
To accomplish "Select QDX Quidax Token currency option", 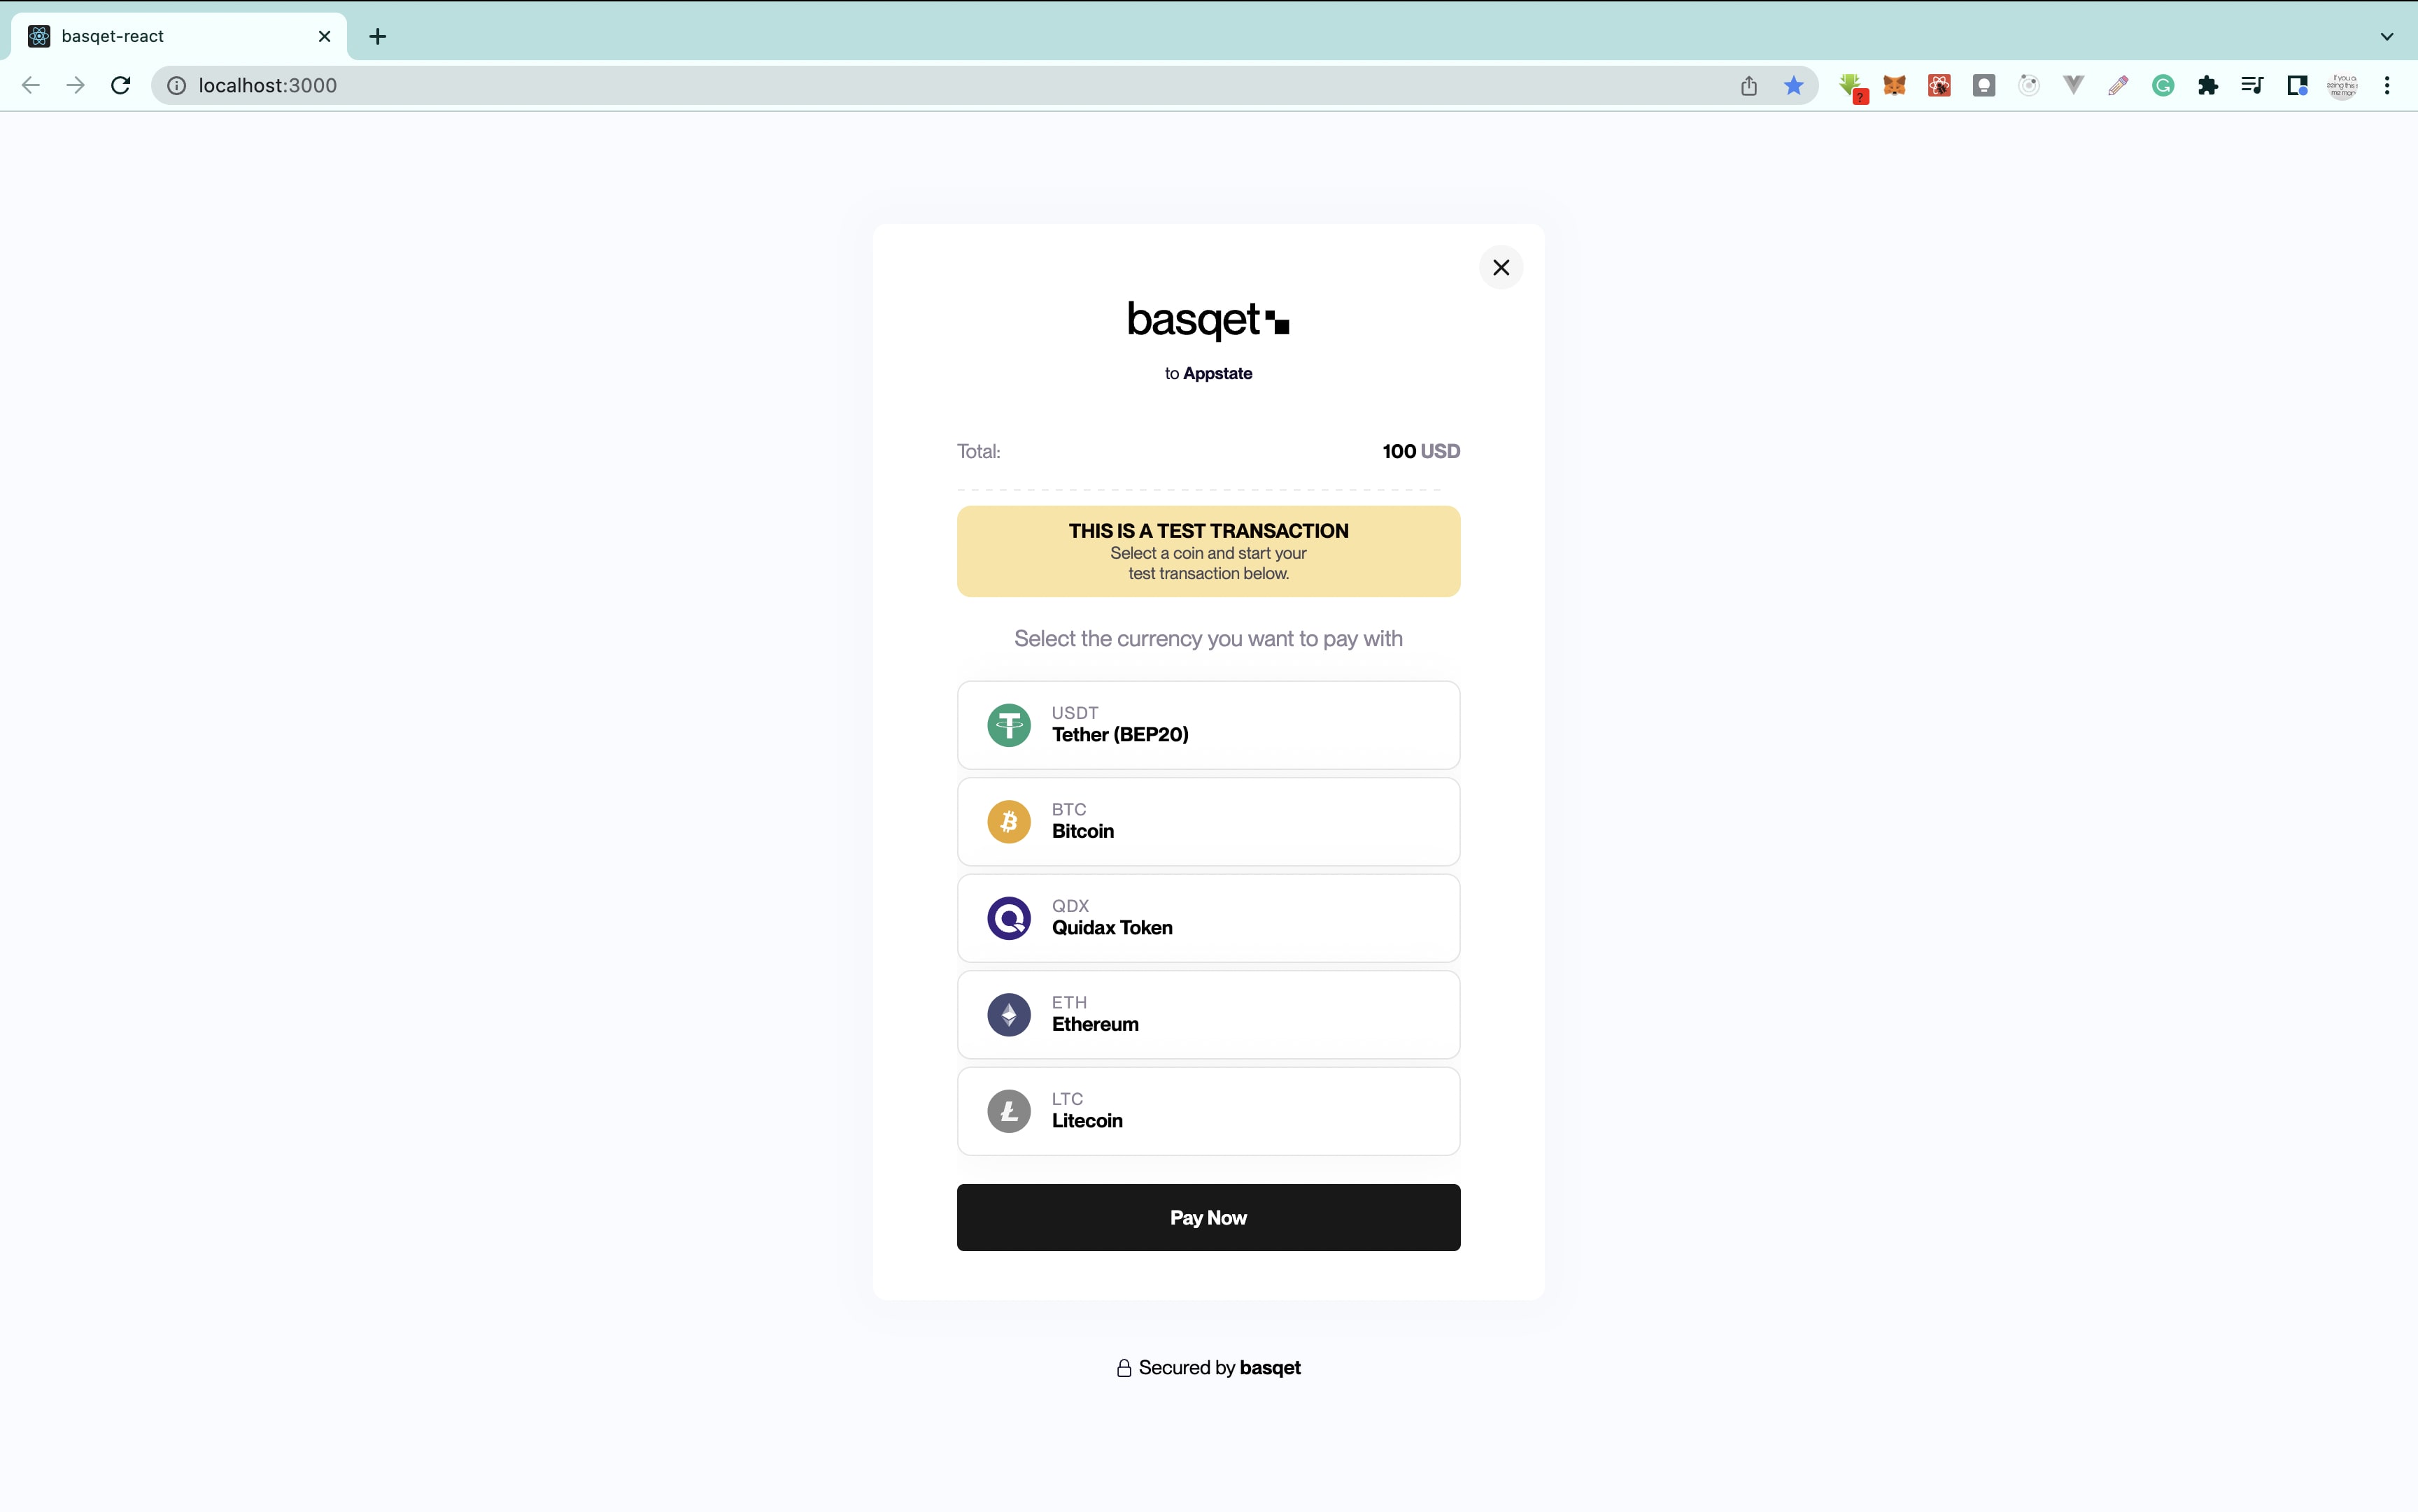I will click(x=1209, y=916).
